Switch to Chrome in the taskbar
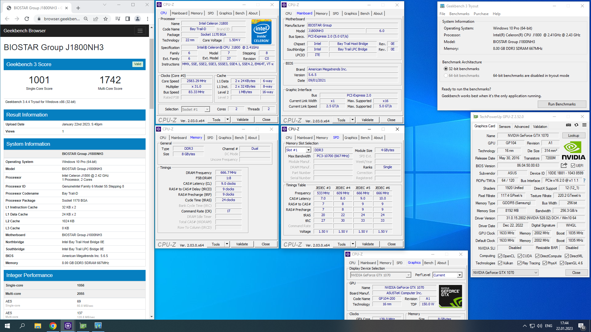Screen dimensions: 591x332 click(x=53, y=326)
